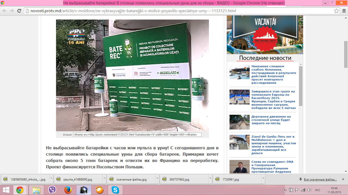Image resolution: width=348 pixels, height=195 pixels.
Task: Switch to Chrome in the taskbar
Action: pyautogui.click(x=20, y=190)
